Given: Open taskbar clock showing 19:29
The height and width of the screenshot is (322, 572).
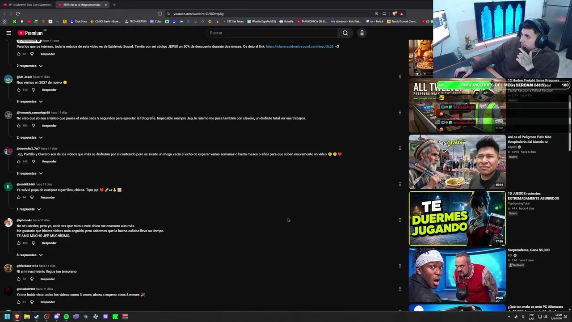Looking at the screenshot, I should (x=557, y=317).
